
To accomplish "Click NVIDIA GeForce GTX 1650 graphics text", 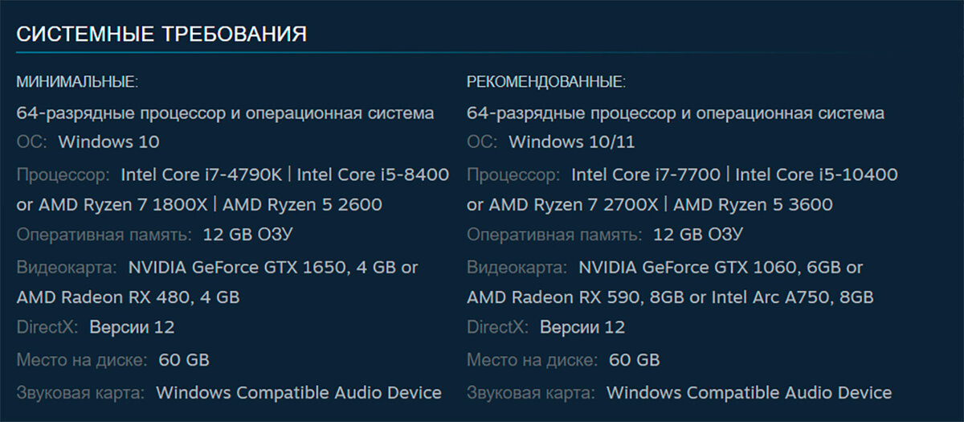I will [237, 267].
